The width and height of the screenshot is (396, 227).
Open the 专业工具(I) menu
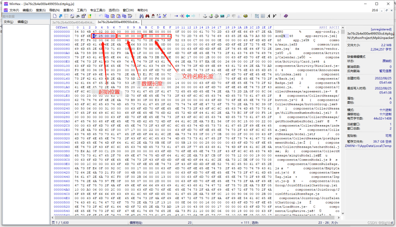coord(98,10)
